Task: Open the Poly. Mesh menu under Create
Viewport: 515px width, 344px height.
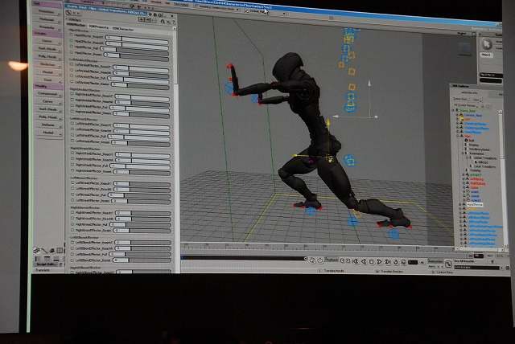Action: 48,56
